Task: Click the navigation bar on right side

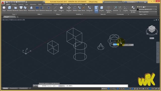Action: (158, 52)
